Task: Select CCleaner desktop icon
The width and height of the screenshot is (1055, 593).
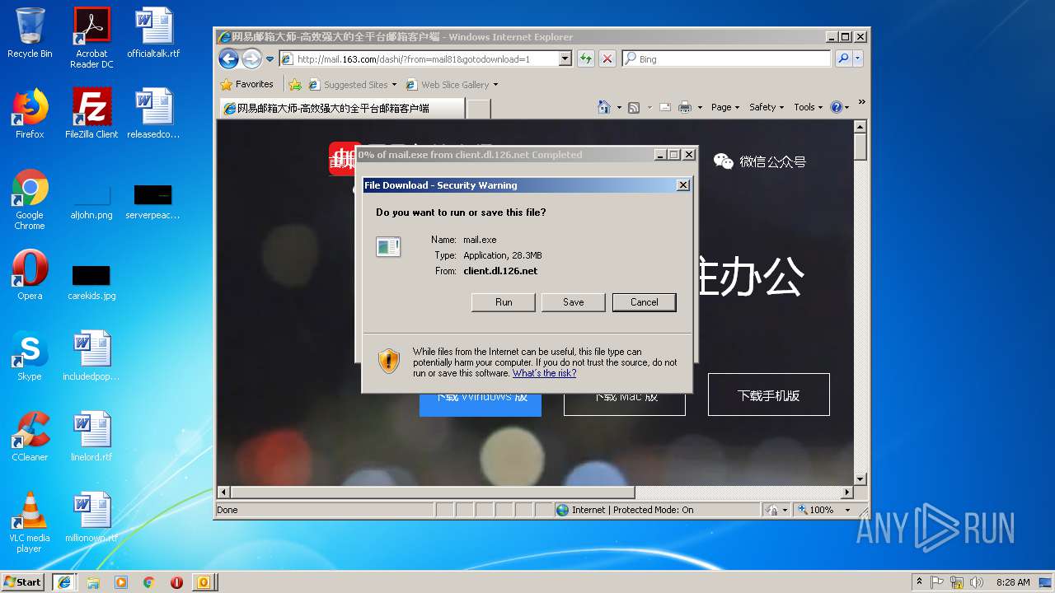Action: [30, 437]
